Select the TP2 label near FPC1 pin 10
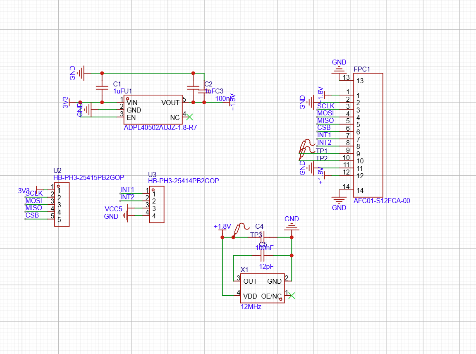The width and height of the screenshot is (476, 354). [x=322, y=158]
